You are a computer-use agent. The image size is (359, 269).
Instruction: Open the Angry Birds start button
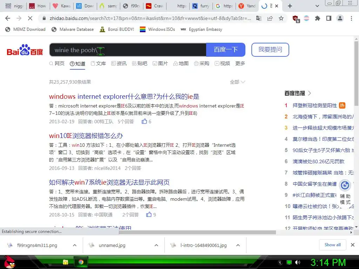point(9,262)
